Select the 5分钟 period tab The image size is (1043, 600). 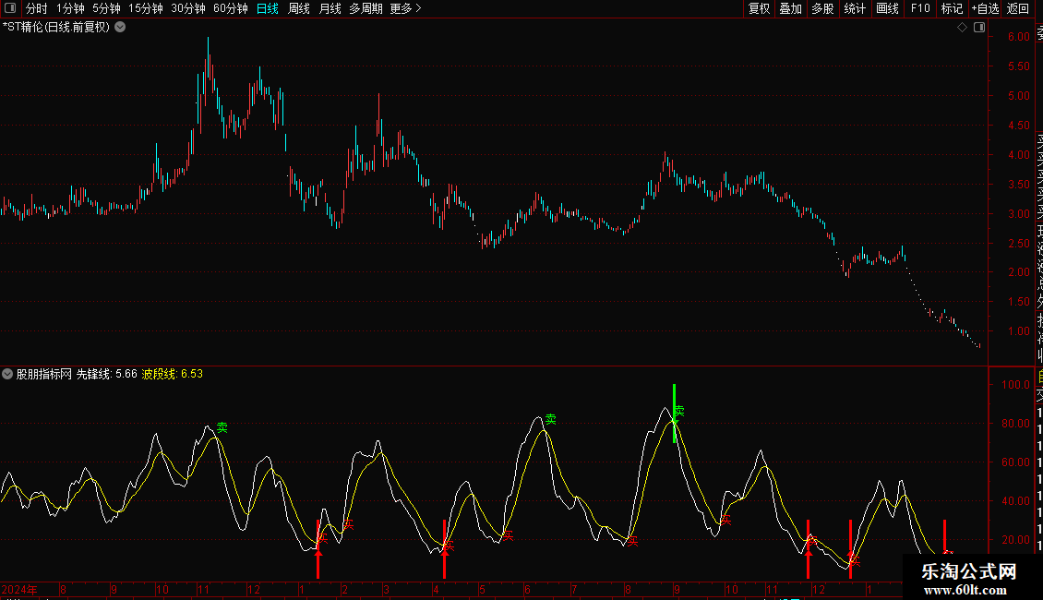(106, 8)
